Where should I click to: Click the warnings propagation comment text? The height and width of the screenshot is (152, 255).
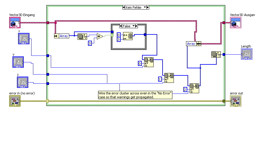pyautogui.click(x=135, y=95)
